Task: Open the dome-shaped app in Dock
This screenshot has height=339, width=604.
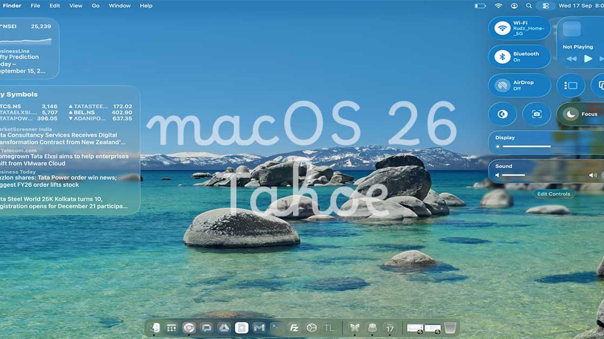Action: coord(372,328)
